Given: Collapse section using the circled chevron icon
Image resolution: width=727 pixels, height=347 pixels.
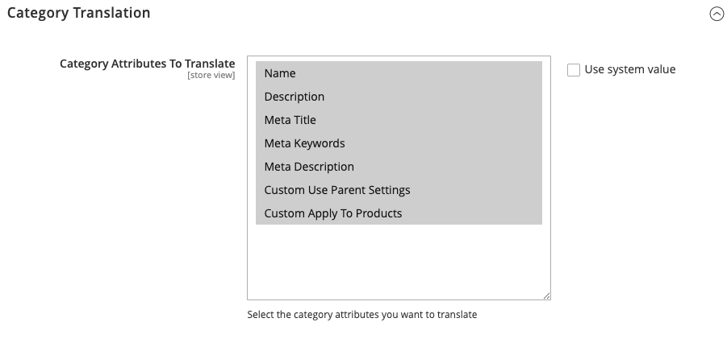Looking at the screenshot, I should click(x=717, y=14).
